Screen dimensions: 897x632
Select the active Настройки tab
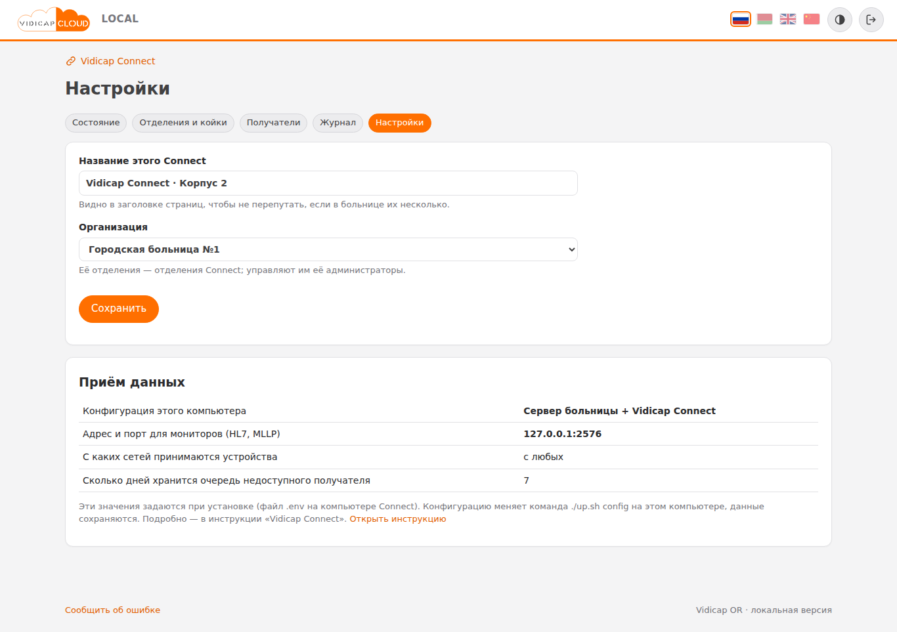(x=400, y=123)
